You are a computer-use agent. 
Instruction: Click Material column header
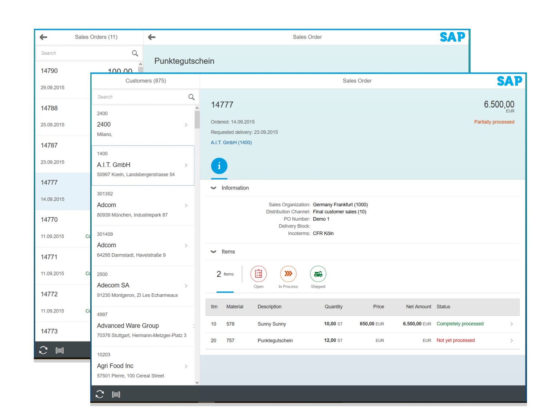tap(235, 307)
